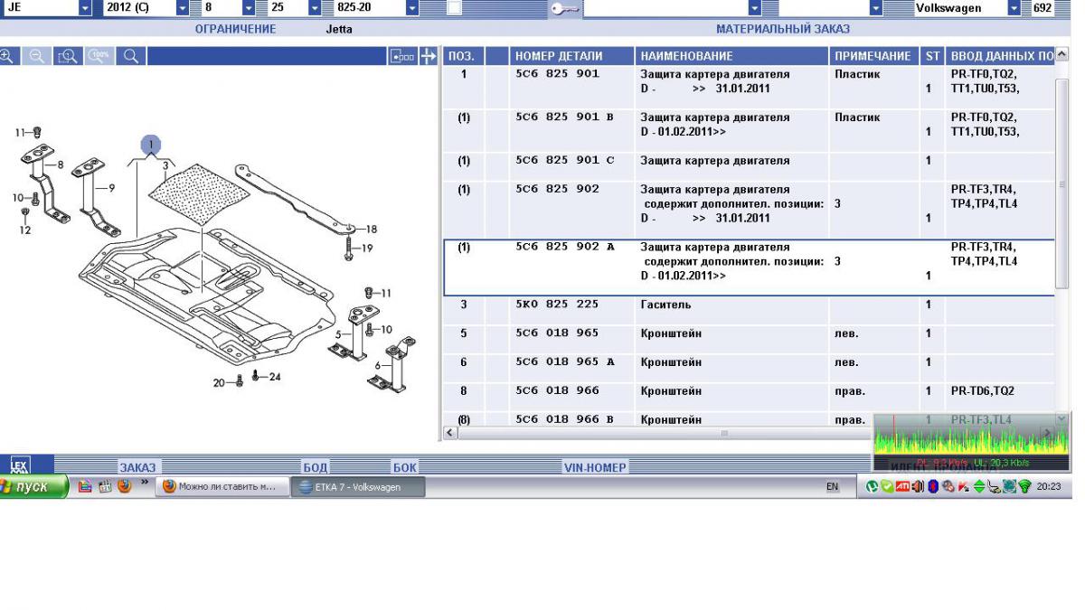Click the ПРИМЕЧАНИЕ column header
Viewport: 1085px width, 610px height.
point(873,56)
